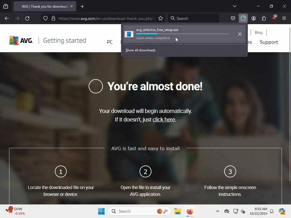Open the DOW stocks widget
Screen dimensions: 291x218
[x=15, y=211]
